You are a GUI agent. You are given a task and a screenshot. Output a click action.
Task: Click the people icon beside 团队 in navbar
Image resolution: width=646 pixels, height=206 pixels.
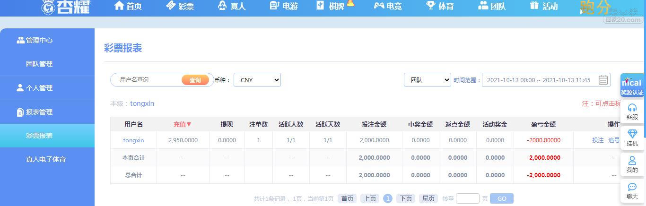(x=483, y=5)
